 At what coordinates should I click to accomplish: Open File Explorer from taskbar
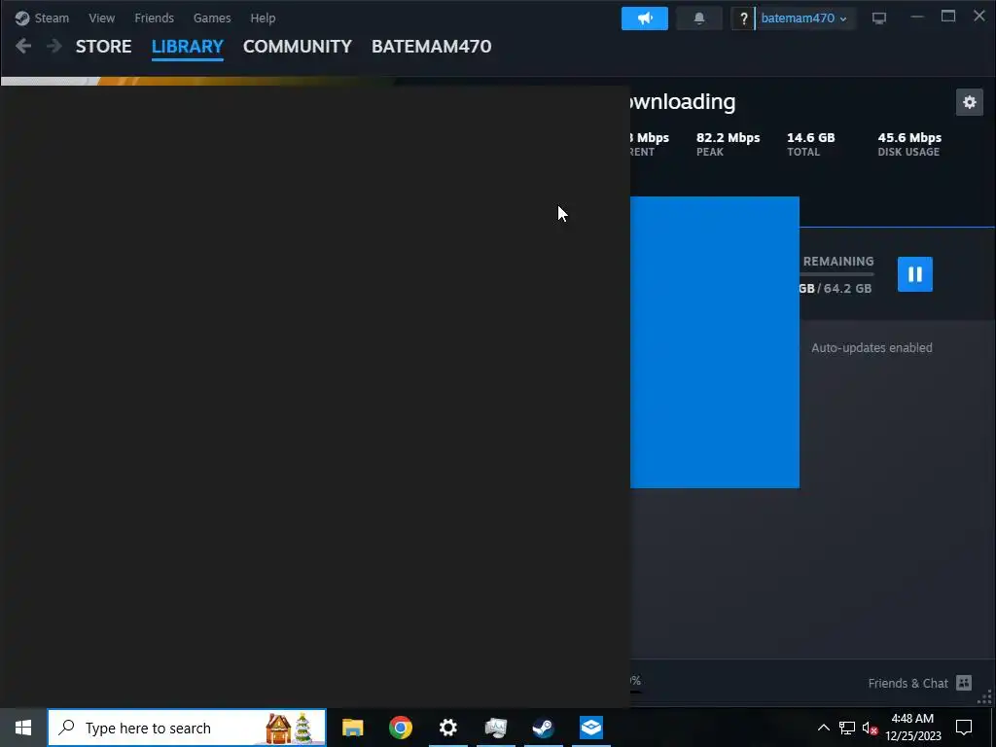pyautogui.click(x=352, y=728)
